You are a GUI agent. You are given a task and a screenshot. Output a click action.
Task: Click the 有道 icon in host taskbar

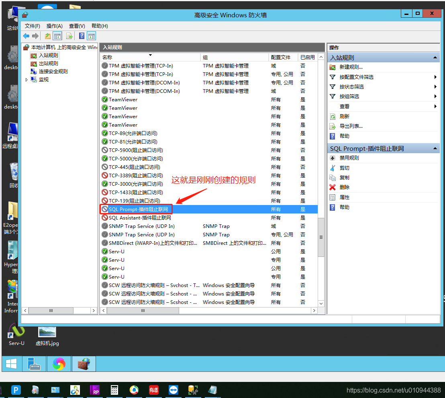[x=154, y=390]
